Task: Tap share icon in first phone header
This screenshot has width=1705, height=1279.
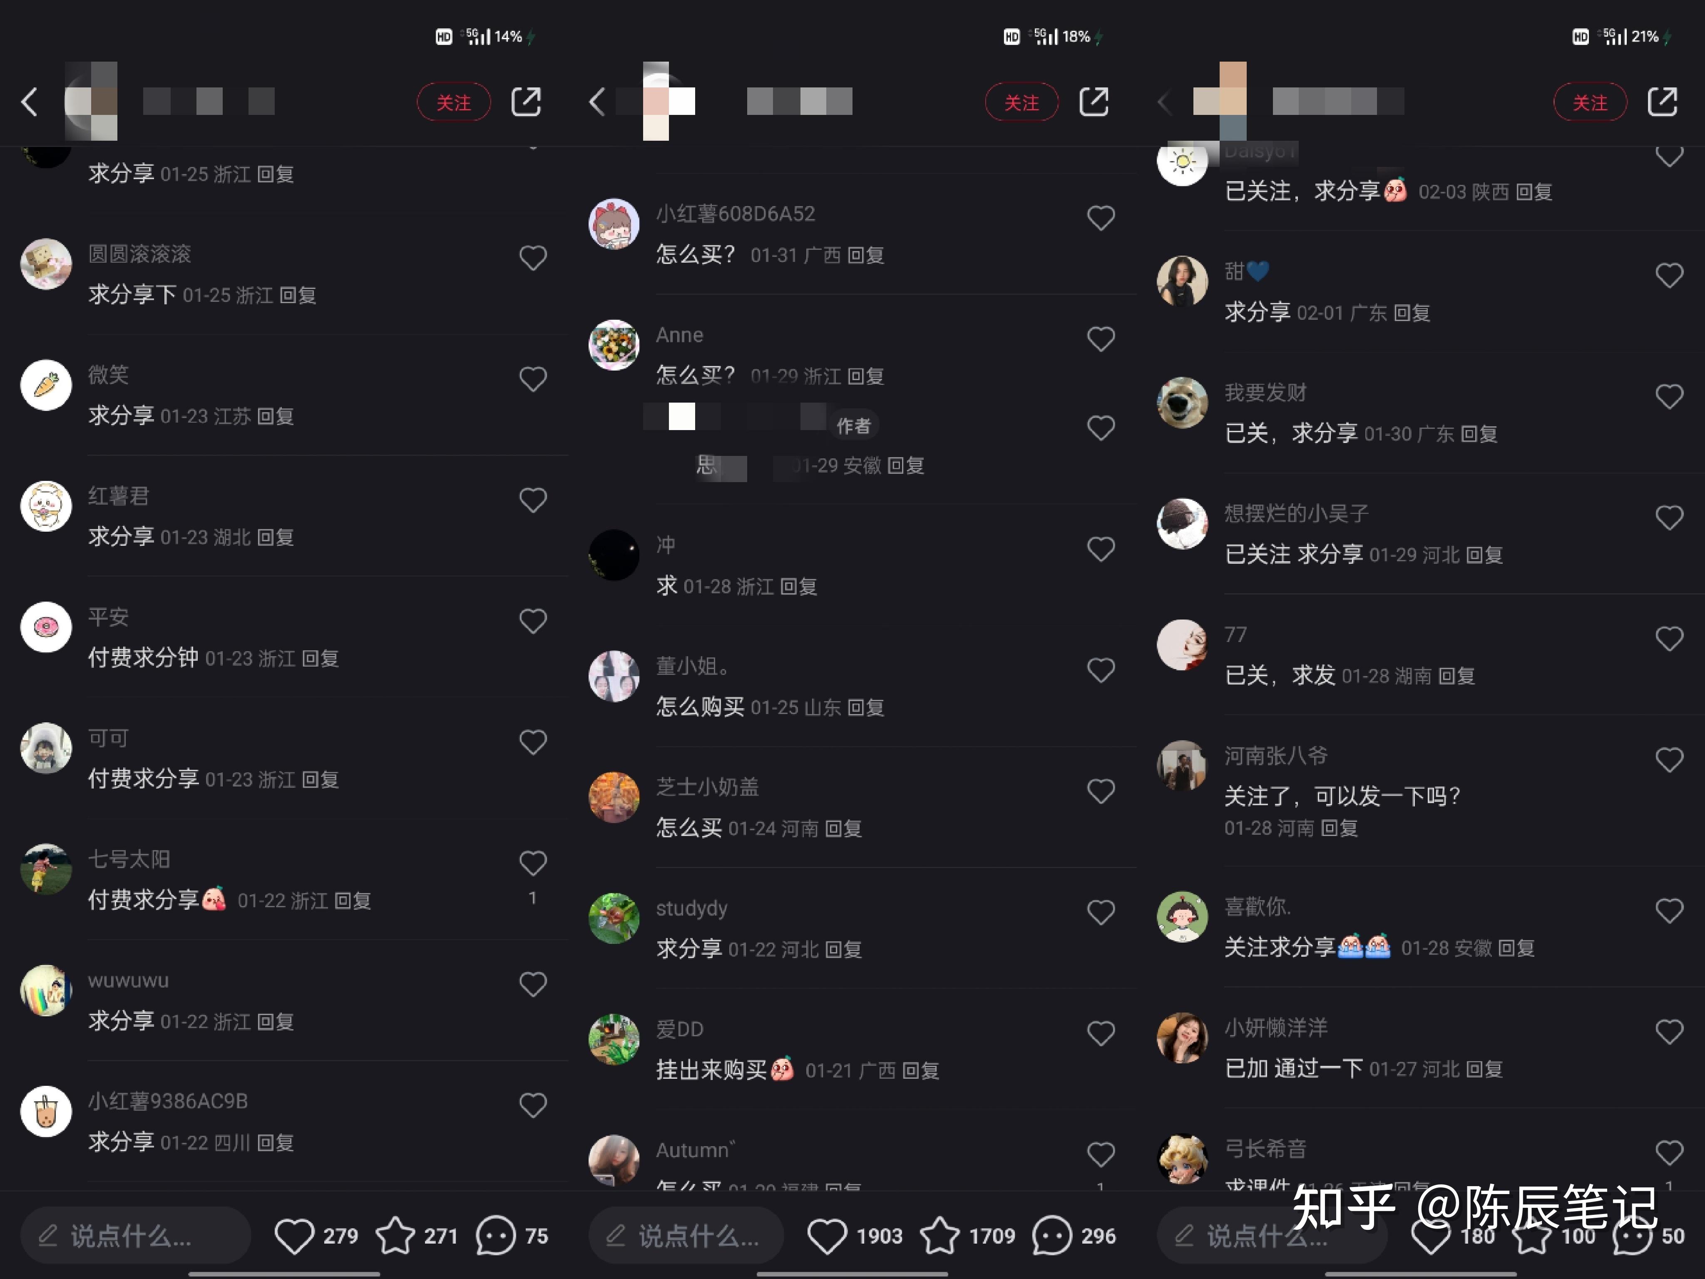Action: click(x=527, y=102)
